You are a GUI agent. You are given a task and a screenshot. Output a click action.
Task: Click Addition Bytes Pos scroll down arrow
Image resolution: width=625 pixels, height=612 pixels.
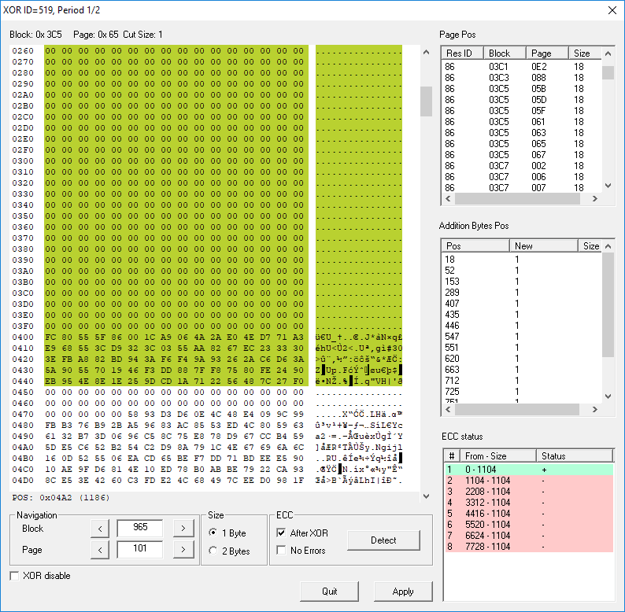(608, 396)
